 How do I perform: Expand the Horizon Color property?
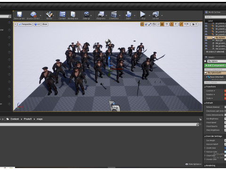tap(205, 152)
